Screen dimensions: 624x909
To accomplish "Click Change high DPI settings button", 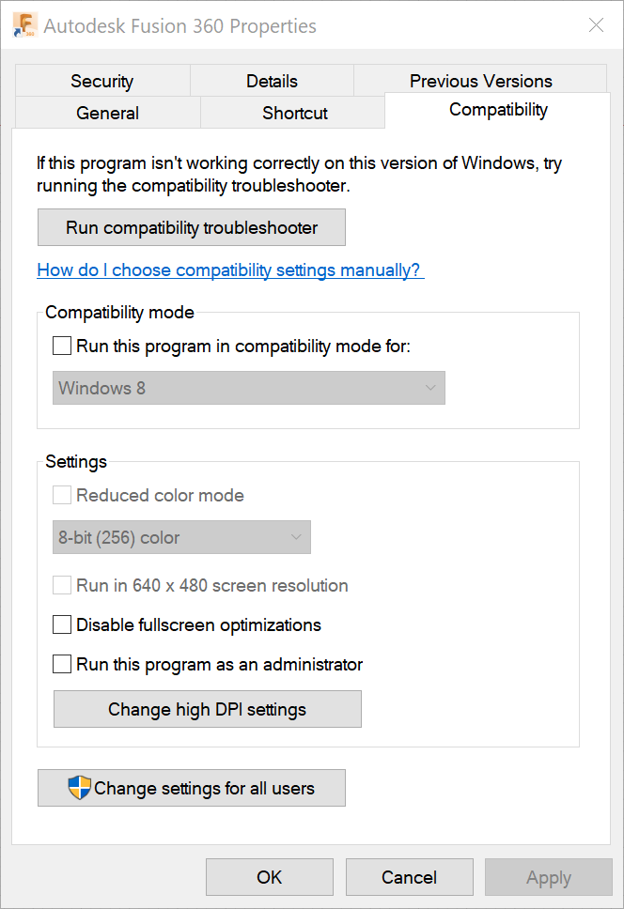I will (207, 709).
